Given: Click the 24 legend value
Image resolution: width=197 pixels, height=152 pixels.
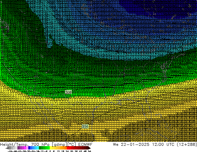Looking at the screenshot, I should coord(67,151).
